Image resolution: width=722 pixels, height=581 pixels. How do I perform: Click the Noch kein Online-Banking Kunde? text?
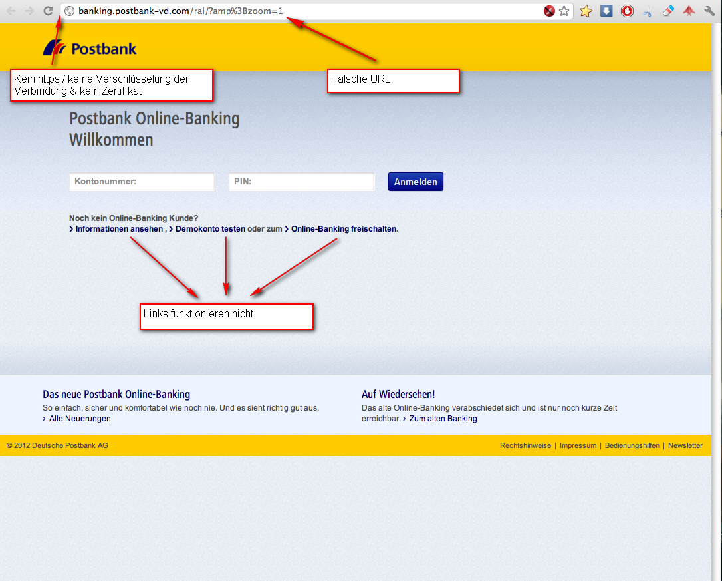[134, 218]
